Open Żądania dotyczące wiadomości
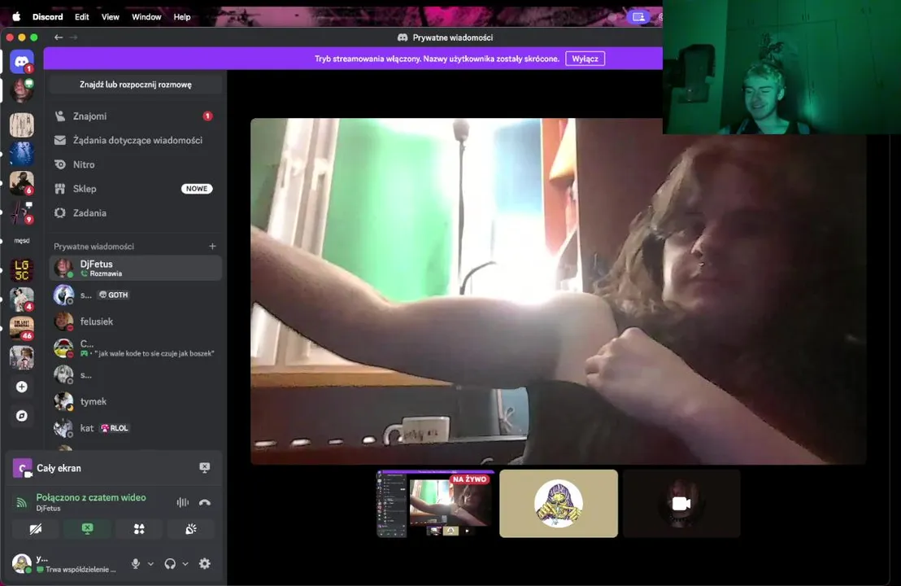The image size is (901, 586). 135,140
